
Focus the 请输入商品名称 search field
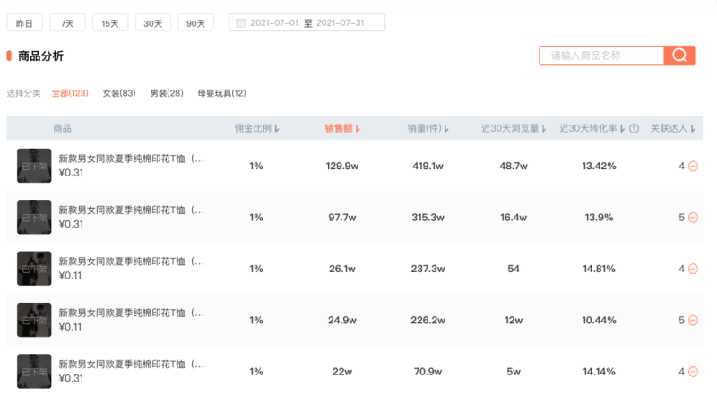pos(601,56)
